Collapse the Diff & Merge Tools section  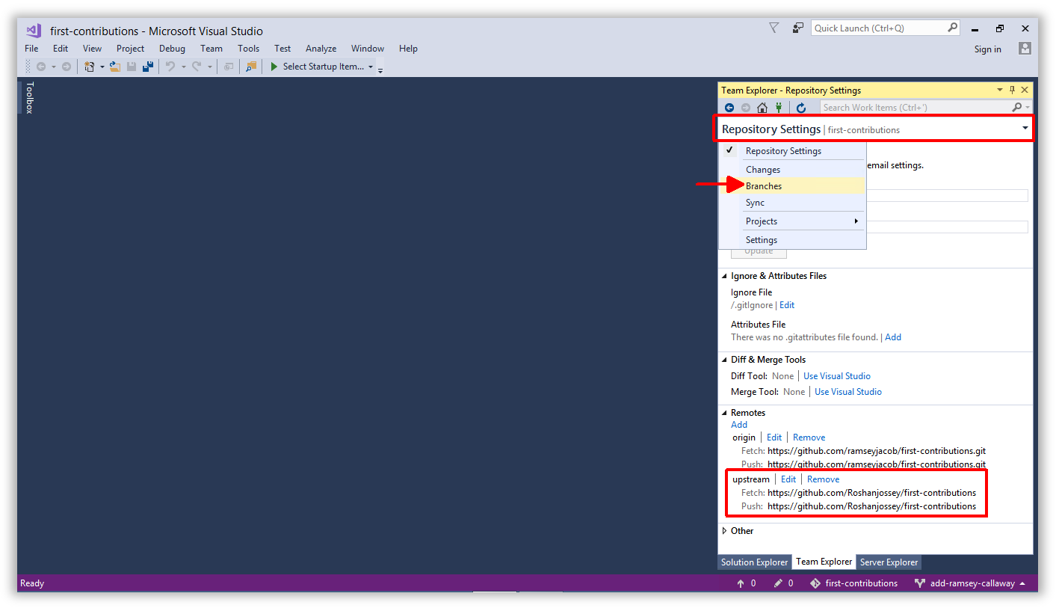point(724,360)
